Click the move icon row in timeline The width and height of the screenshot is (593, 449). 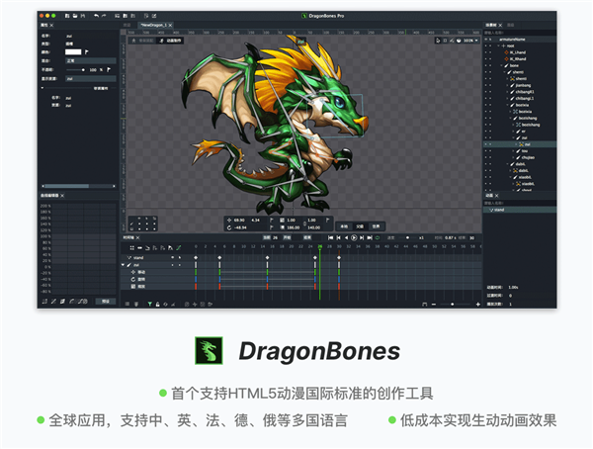point(133,272)
